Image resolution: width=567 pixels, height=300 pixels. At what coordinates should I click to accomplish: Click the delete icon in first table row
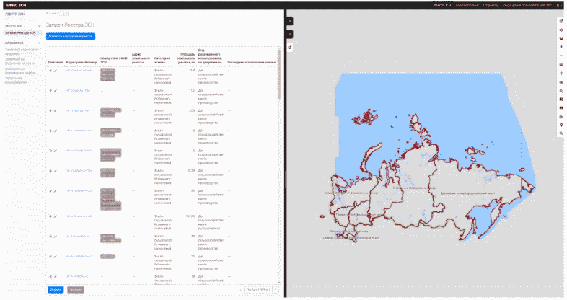click(x=50, y=71)
